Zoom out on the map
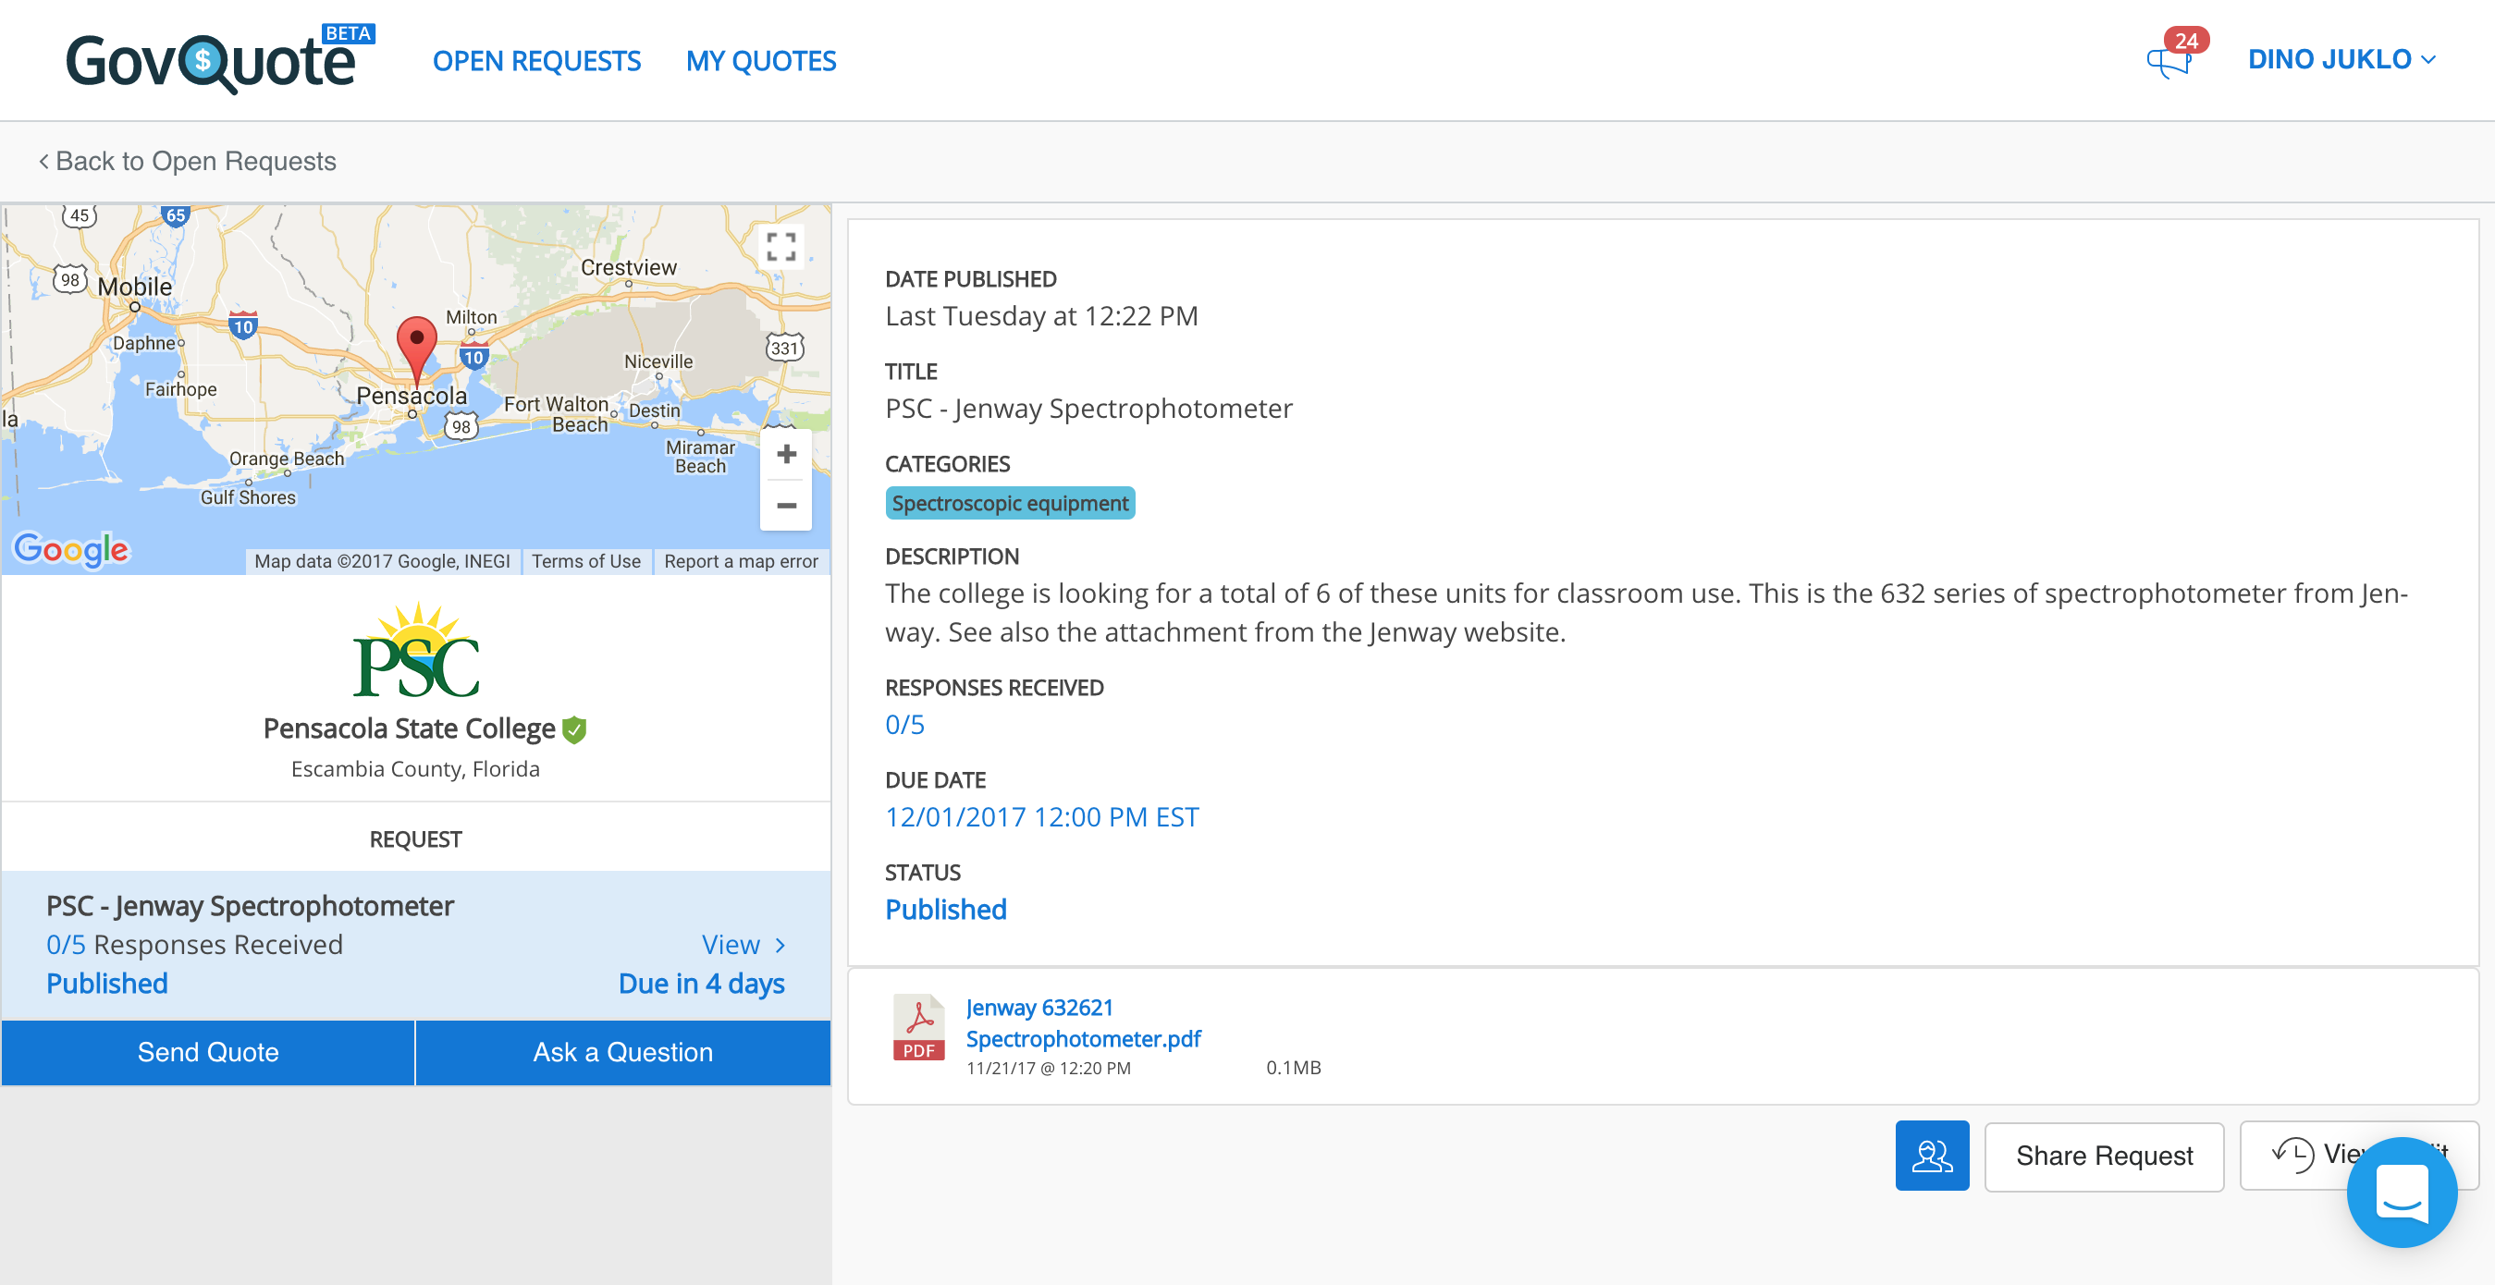Image resolution: width=2495 pixels, height=1285 pixels. 785,506
